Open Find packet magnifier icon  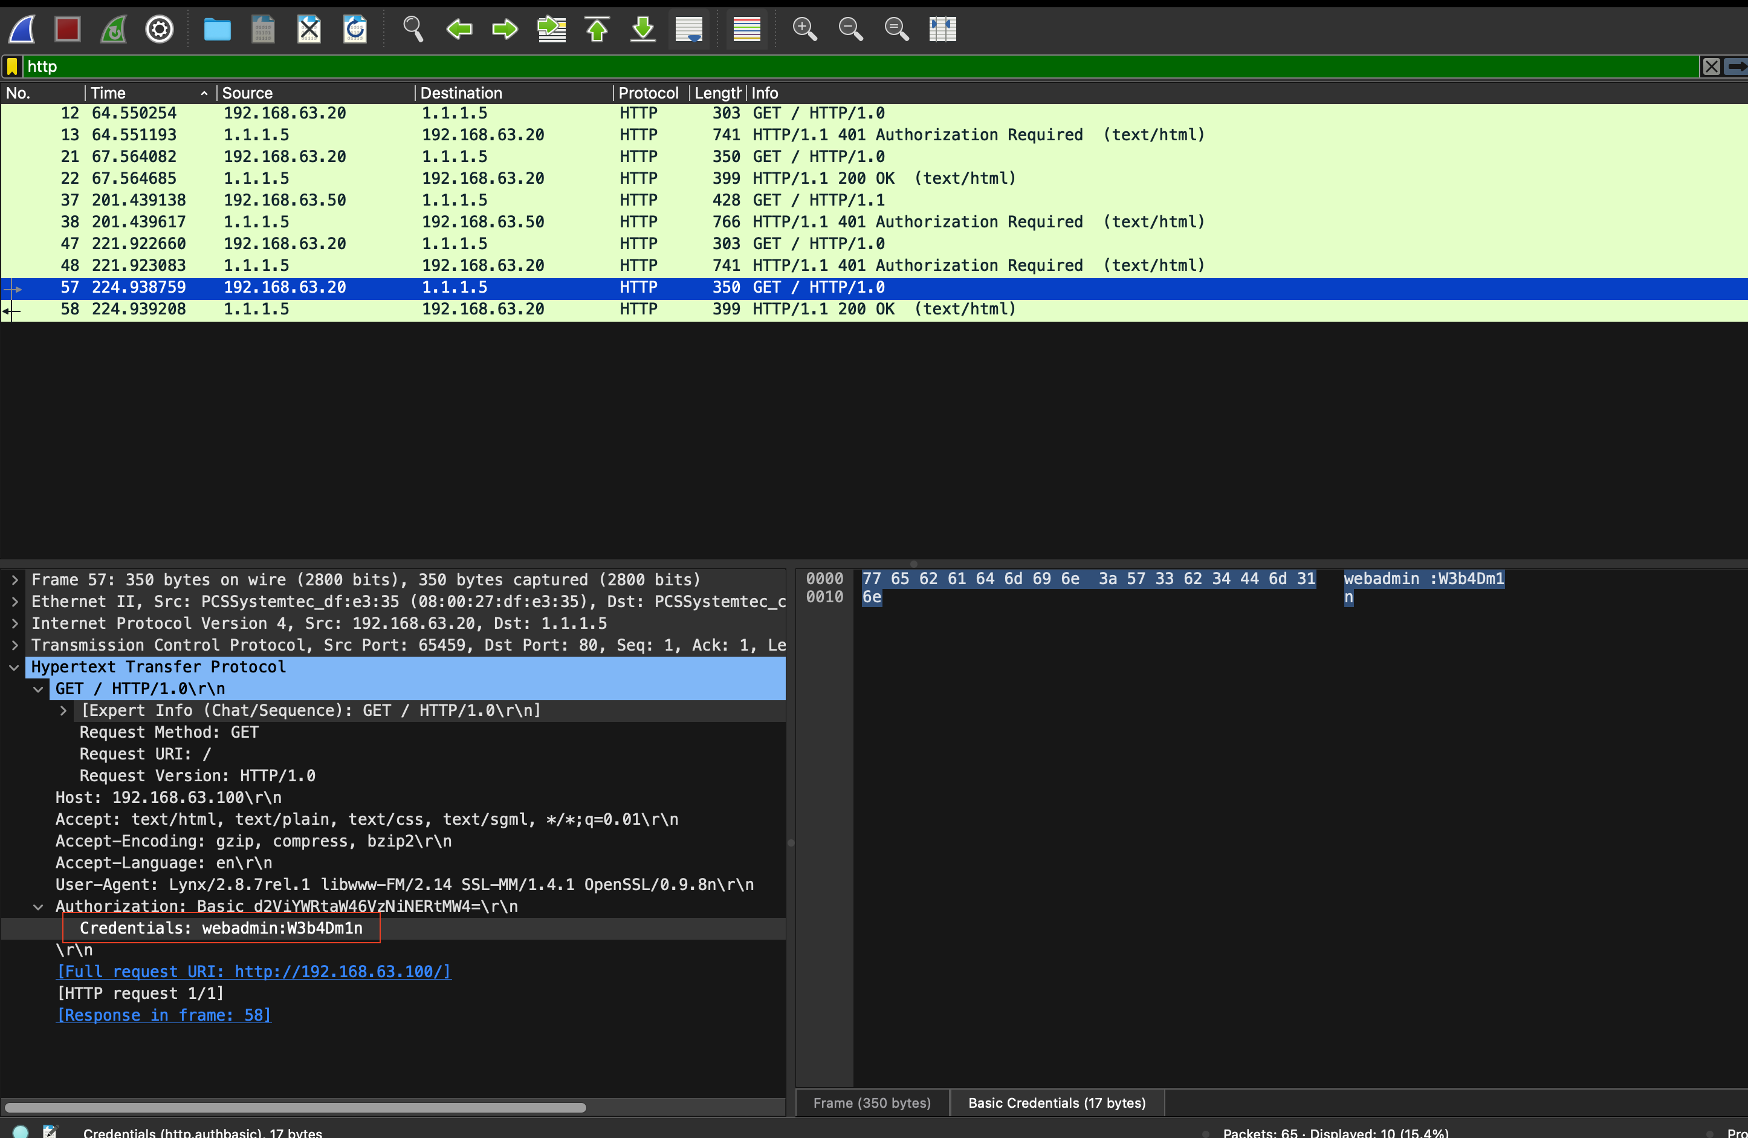413,30
